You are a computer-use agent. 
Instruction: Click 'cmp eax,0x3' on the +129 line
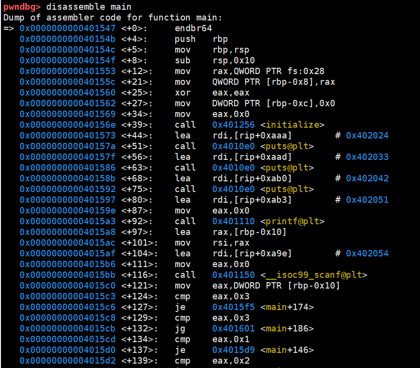[212, 318]
